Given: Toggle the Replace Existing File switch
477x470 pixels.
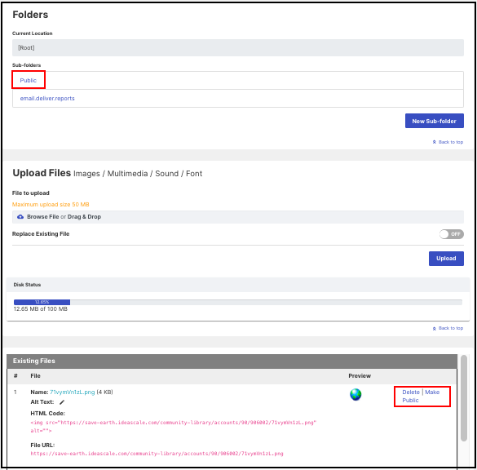Looking at the screenshot, I should [x=451, y=234].
